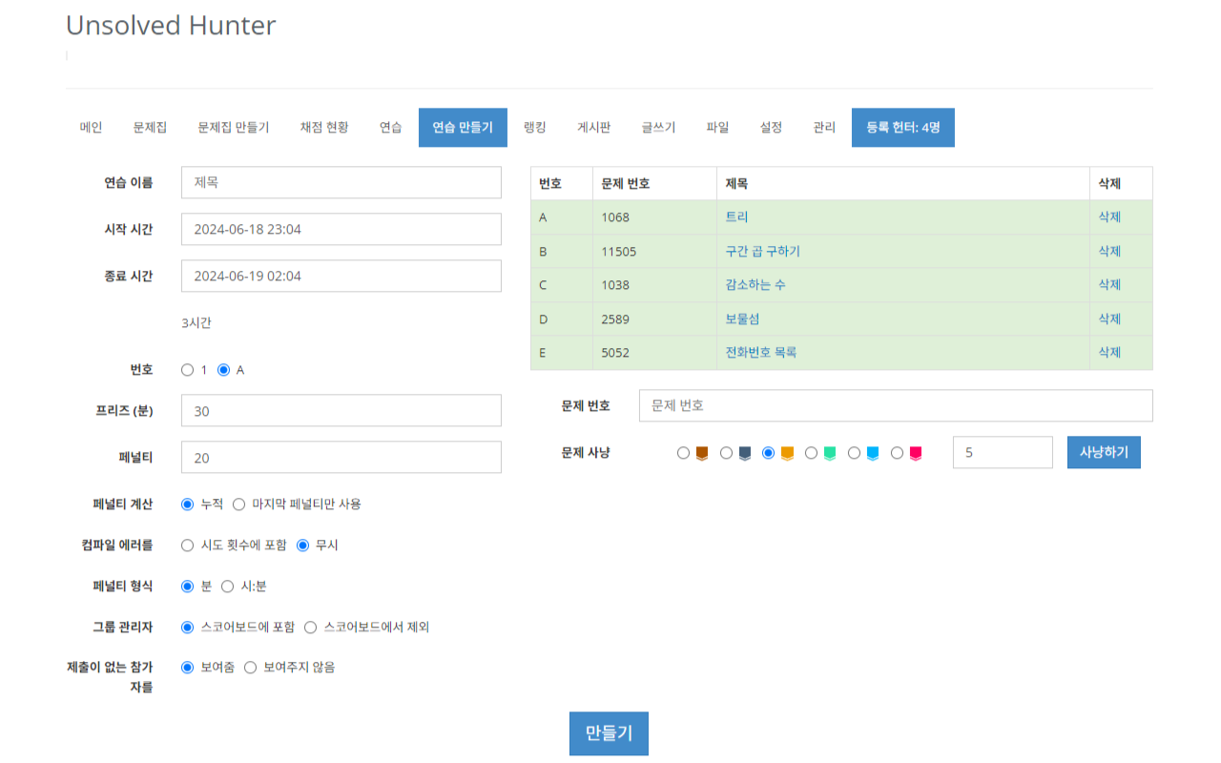Open the 전화번호 목록 problem link
The image size is (1221, 763).
(x=761, y=352)
